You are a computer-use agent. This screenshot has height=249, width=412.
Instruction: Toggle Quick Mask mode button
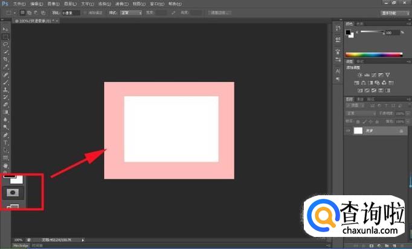click(x=13, y=193)
